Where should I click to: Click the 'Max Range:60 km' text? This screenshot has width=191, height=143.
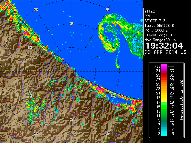(x=160, y=40)
